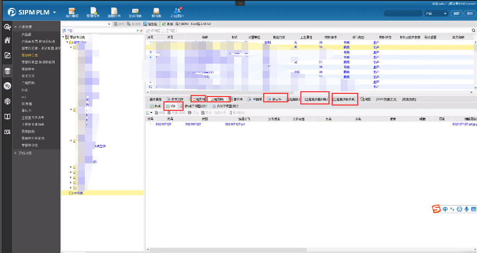Click the SIPM PLM logo icon
The width and height of the screenshot is (477, 253).
12,11
